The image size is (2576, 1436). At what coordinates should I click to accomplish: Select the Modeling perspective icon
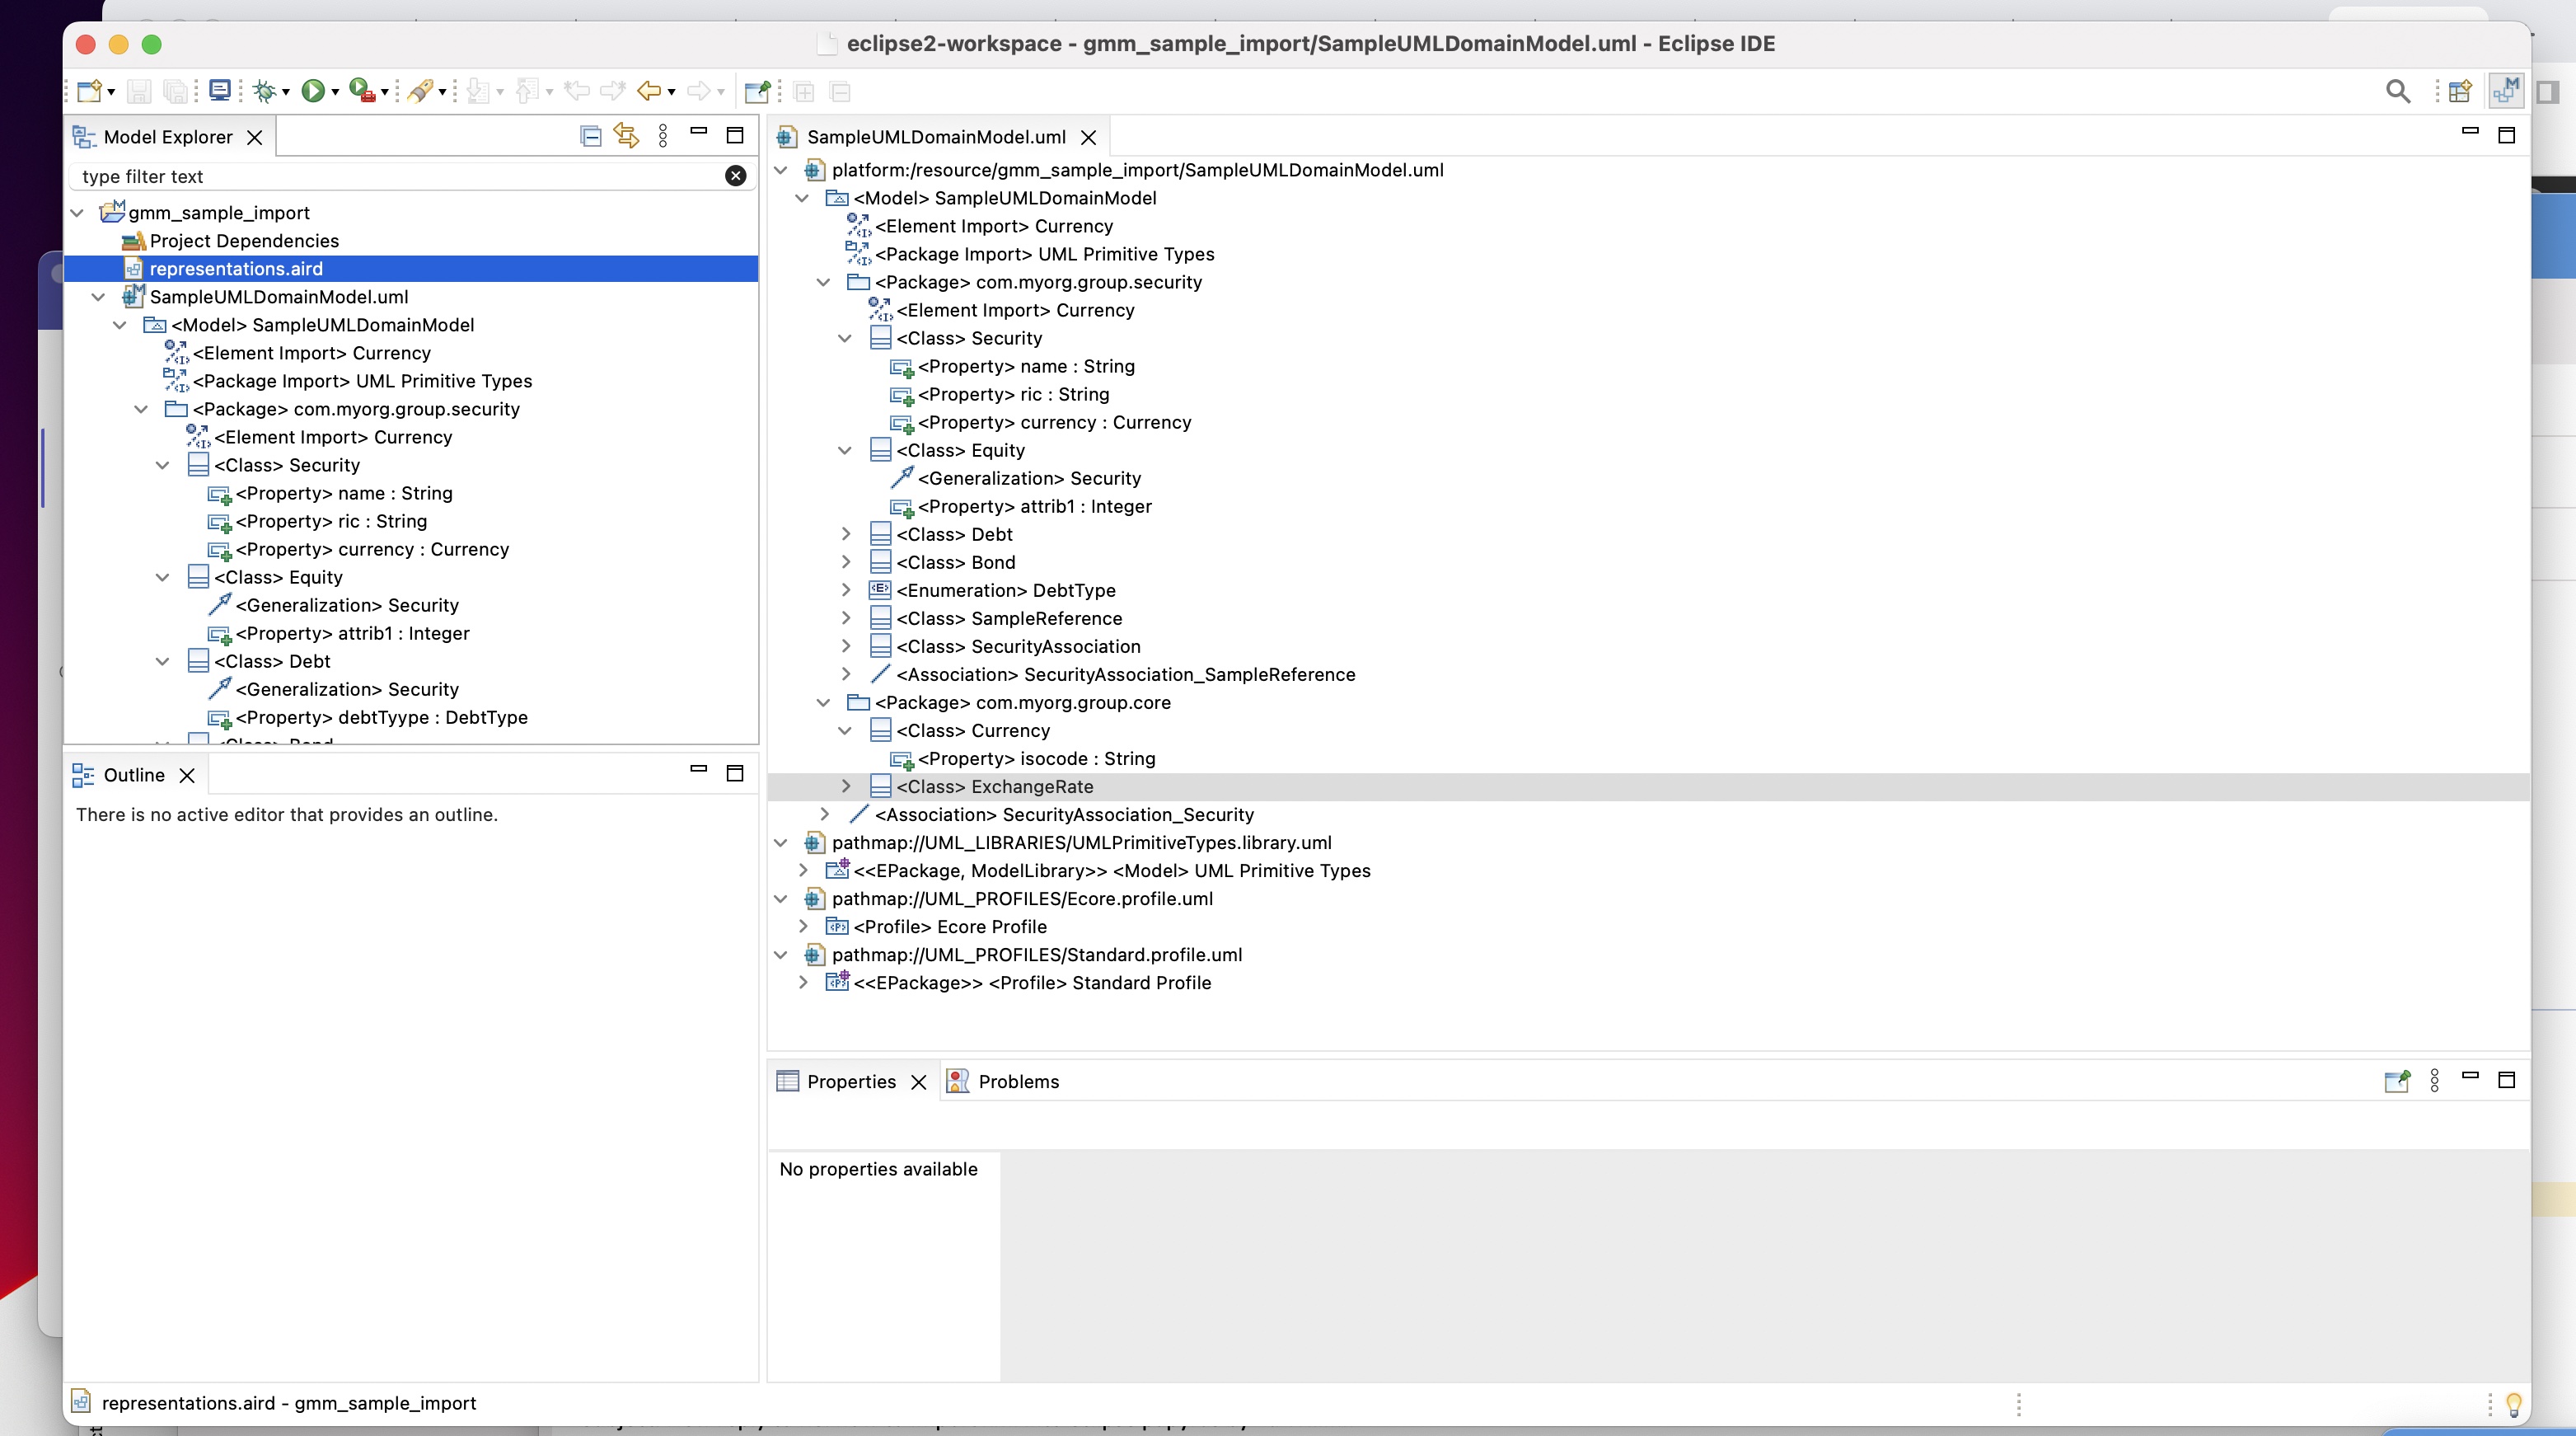pyautogui.click(x=2506, y=91)
